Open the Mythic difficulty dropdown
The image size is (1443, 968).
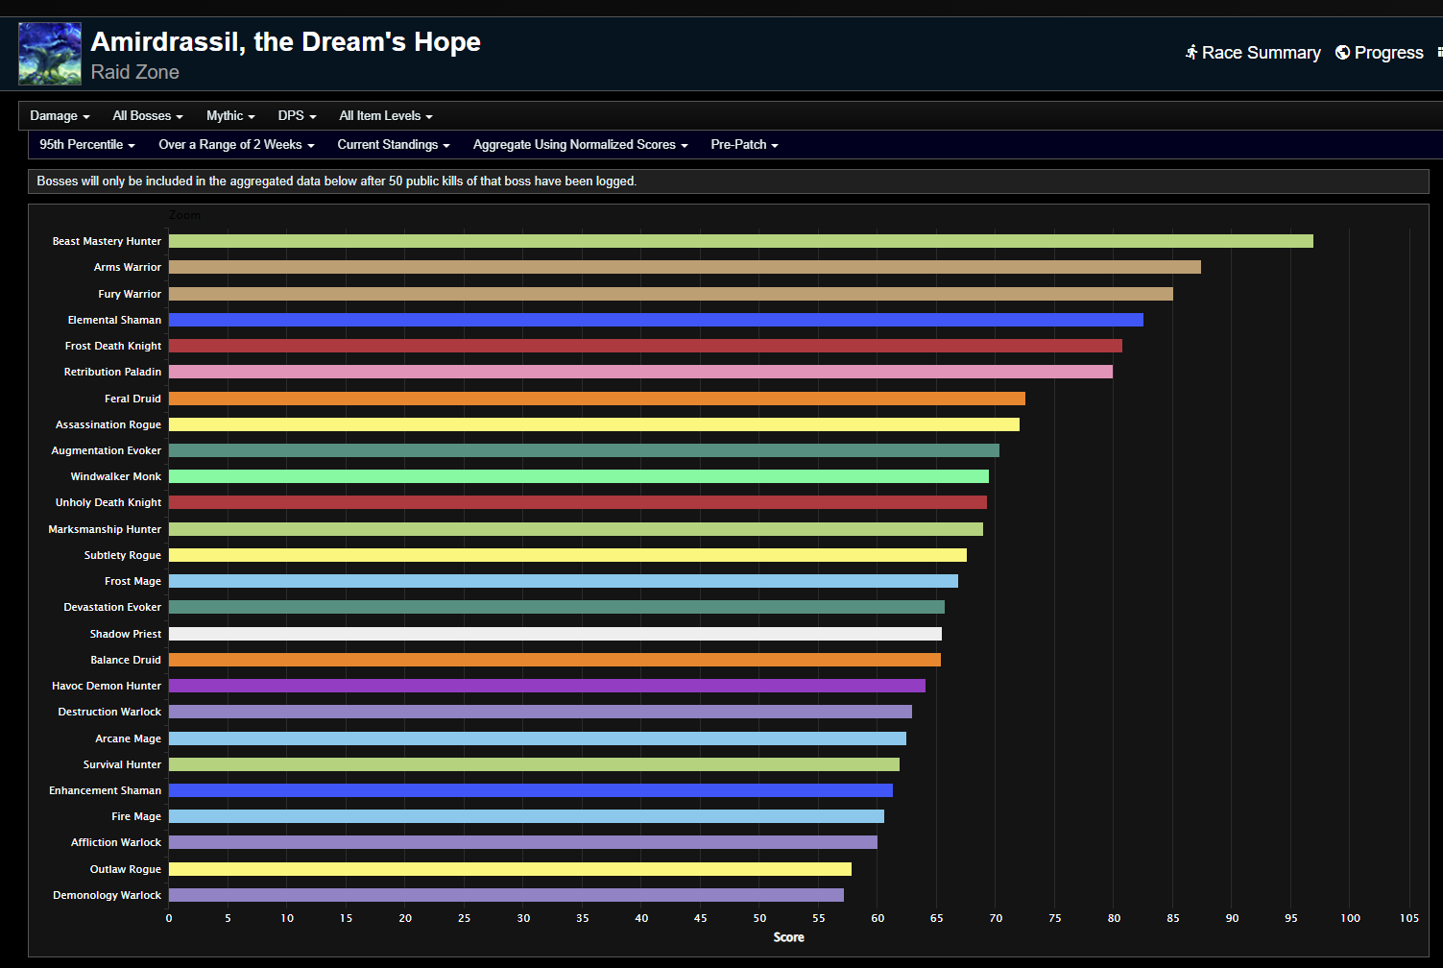pyautogui.click(x=229, y=115)
